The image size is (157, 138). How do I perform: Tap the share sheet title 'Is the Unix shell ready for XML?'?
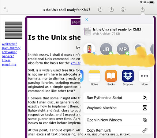117,29
